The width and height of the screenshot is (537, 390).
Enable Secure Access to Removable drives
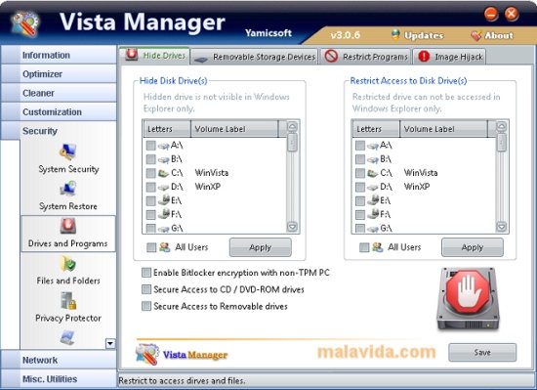click(x=146, y=306)
